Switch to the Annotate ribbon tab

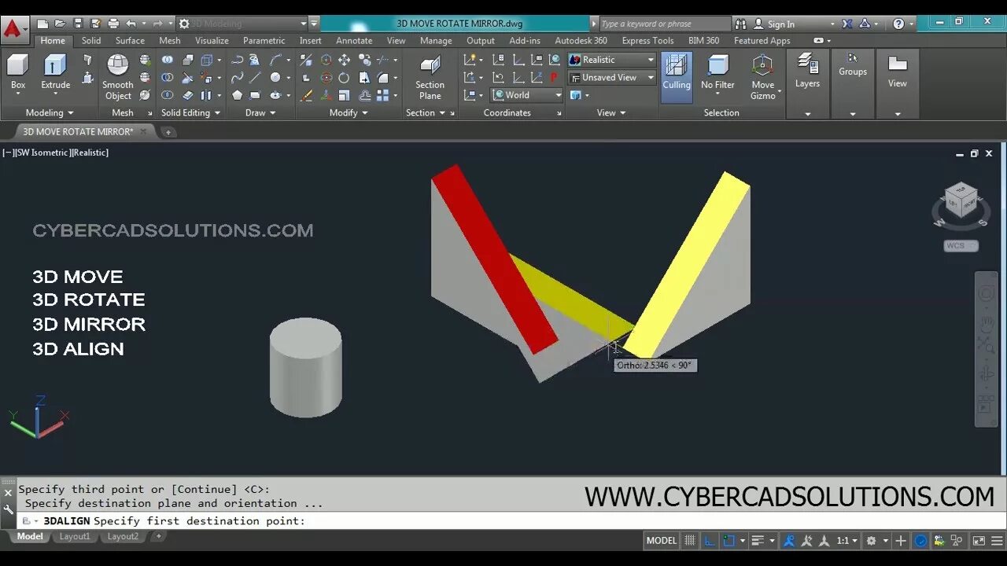point(354,40)
